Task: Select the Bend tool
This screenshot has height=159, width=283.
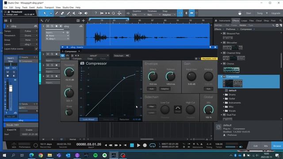Action: point(80,13)
